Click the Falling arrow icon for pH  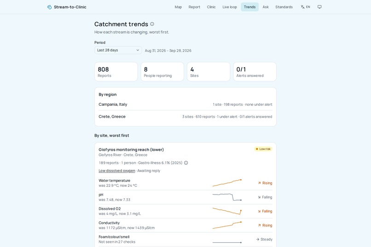[x=259, y=197]
